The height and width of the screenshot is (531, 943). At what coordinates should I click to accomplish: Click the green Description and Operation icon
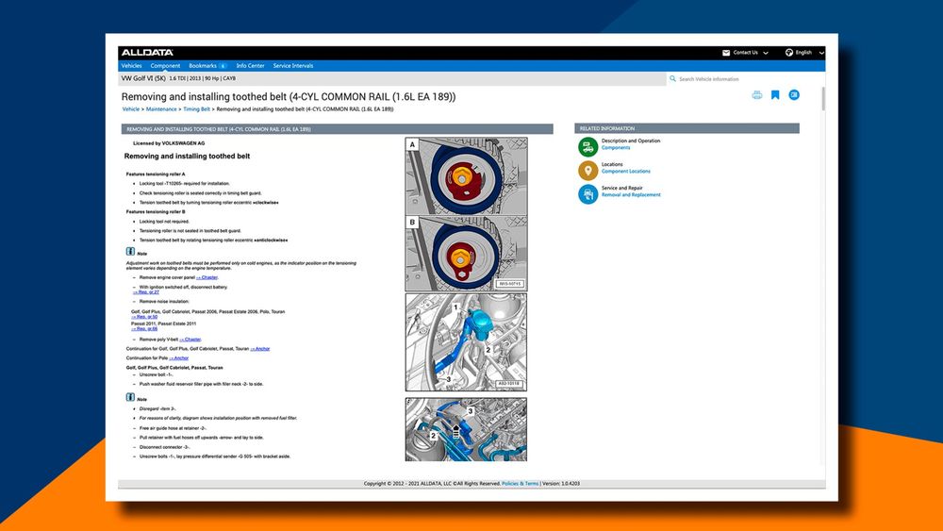tap(588, 147)
